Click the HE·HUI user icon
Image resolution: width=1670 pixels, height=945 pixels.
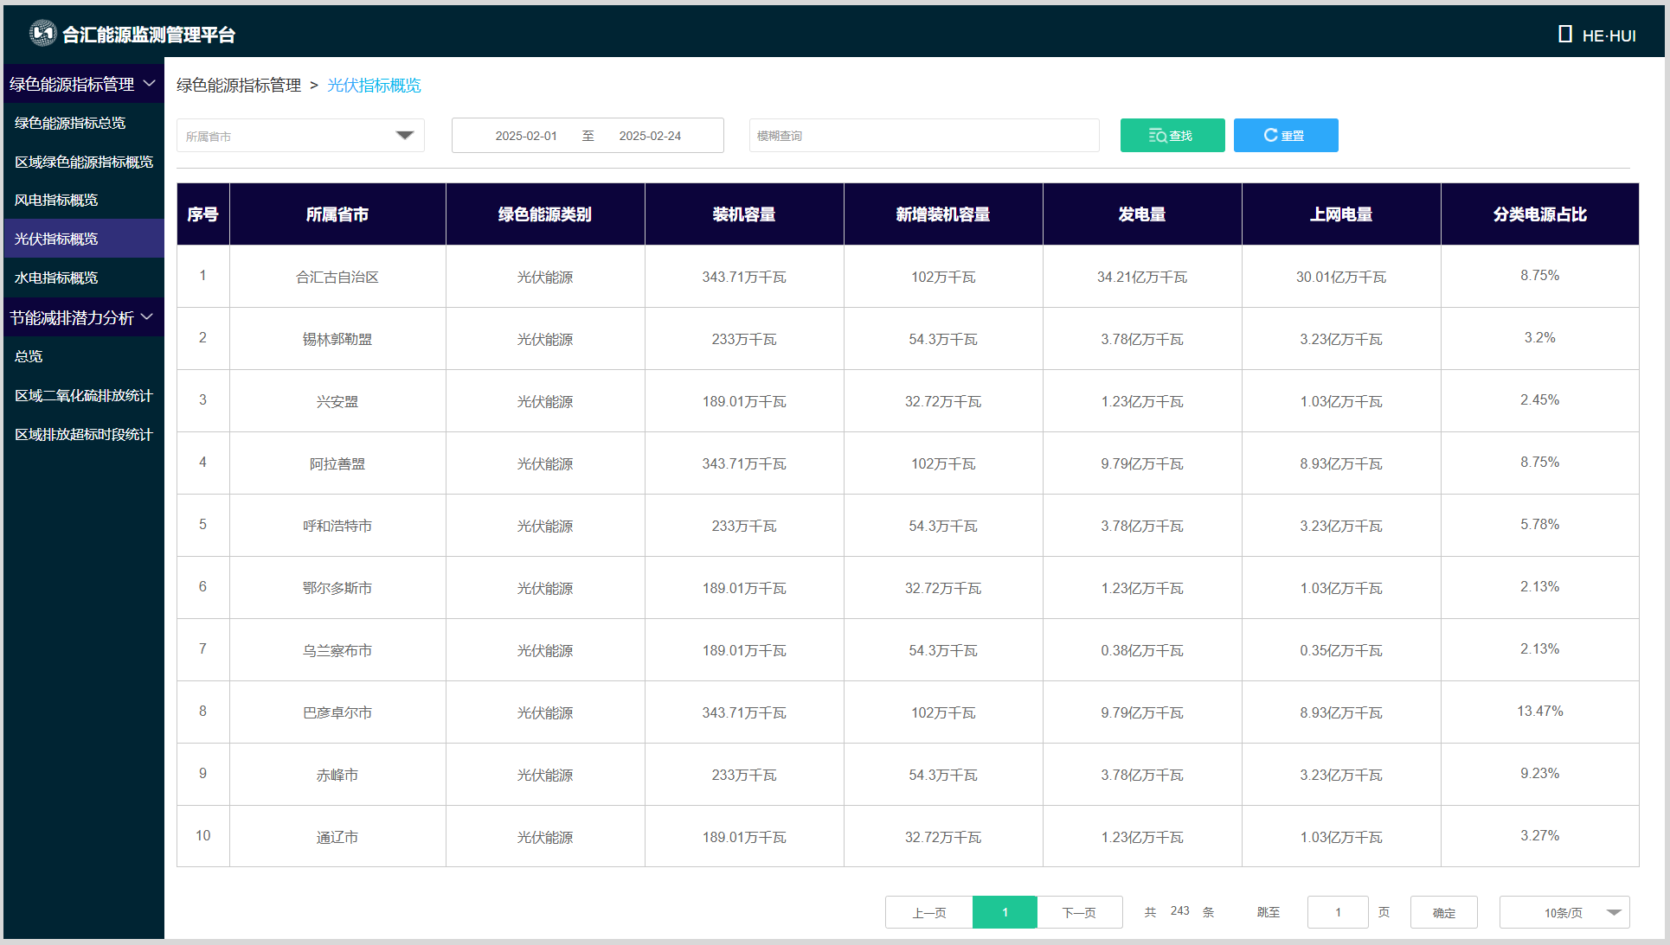click(1564, 35)
